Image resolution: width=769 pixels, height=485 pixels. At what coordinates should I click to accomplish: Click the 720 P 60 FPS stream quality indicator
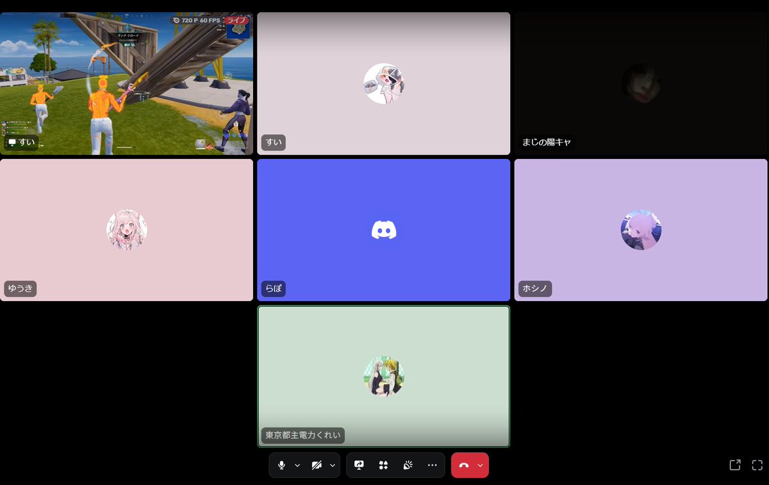click(x=196, y=21)
